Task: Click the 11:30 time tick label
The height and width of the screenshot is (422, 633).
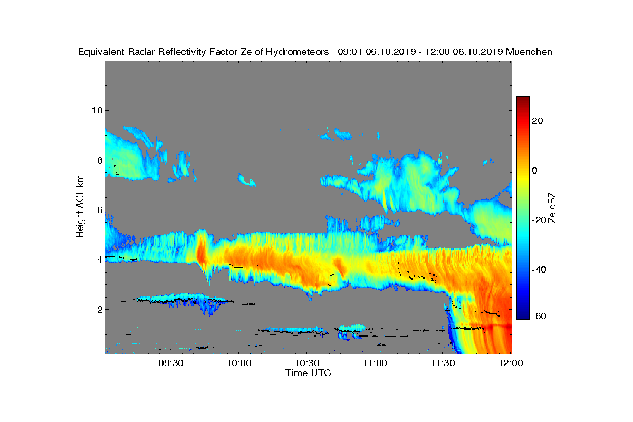Action: click(x=443, y=363)
